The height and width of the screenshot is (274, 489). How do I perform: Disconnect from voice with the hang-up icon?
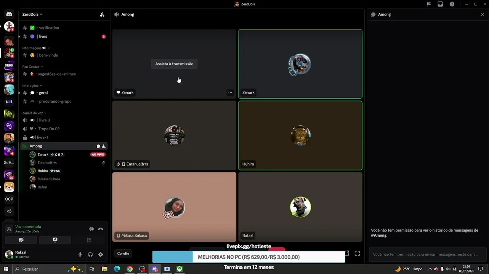pos(101,229)
